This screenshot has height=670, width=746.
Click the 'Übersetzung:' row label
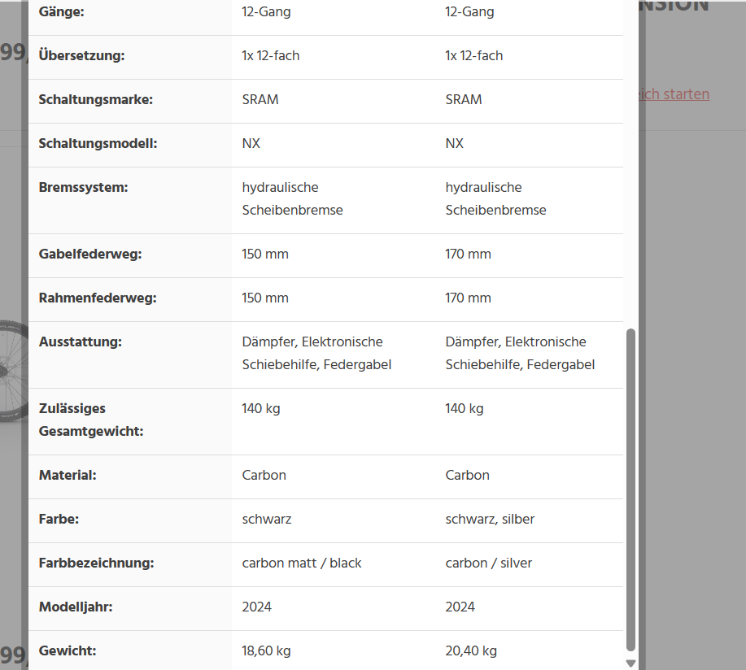click(81, 56)
